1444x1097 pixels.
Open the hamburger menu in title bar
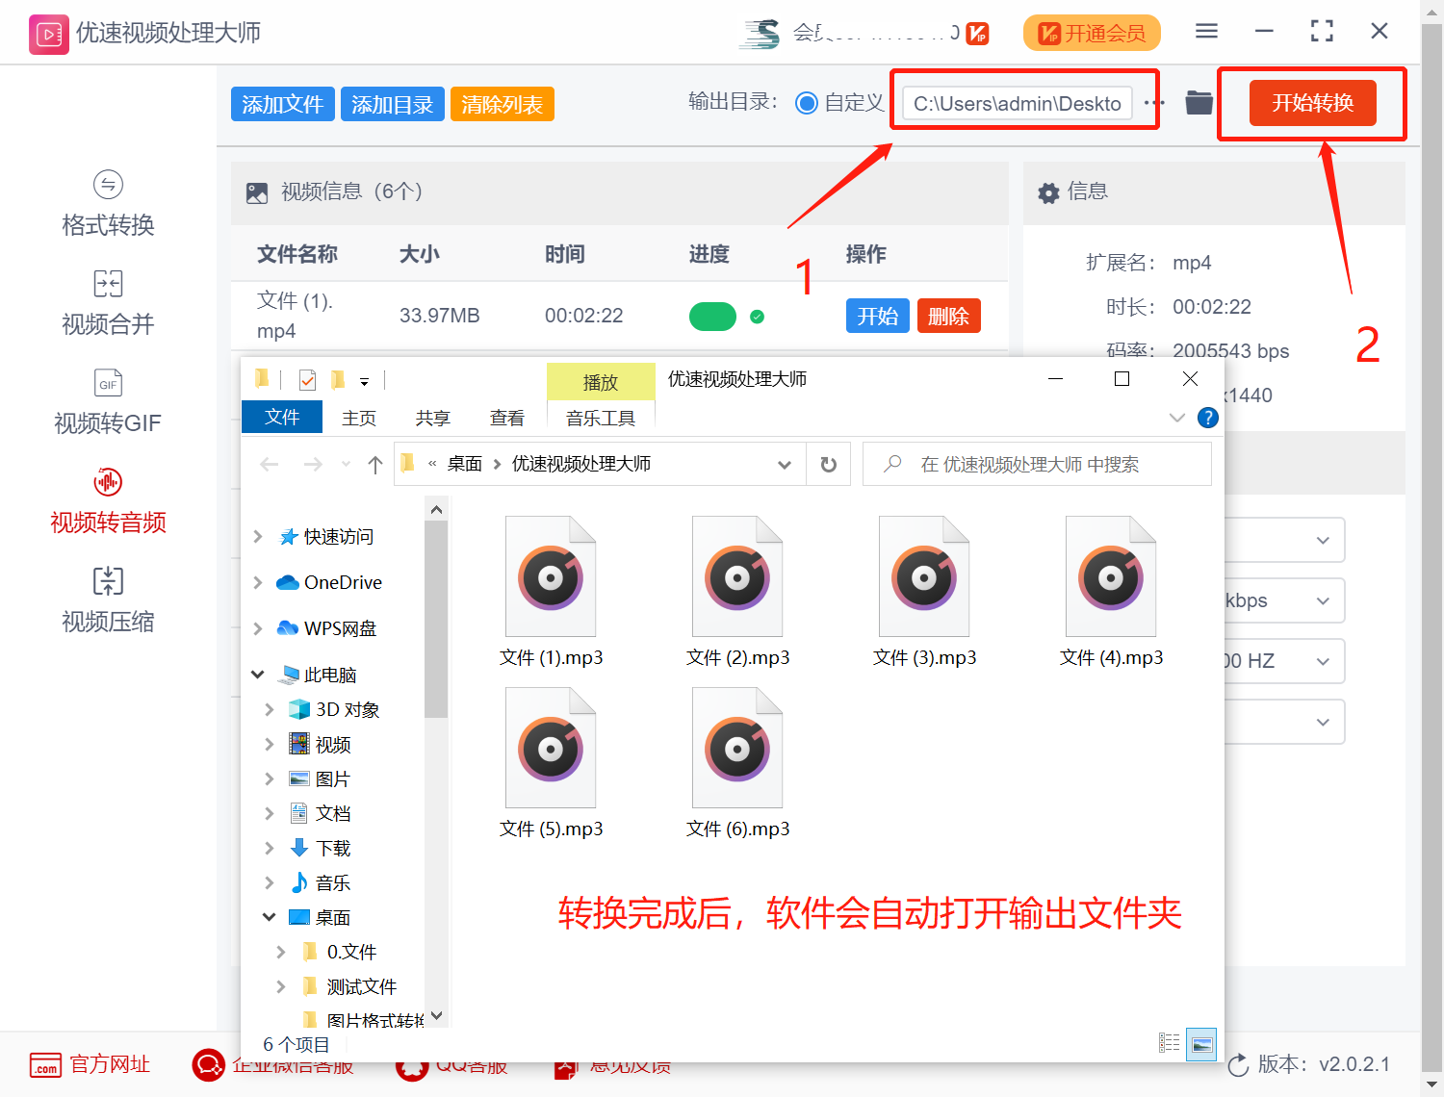click(1206, 32)
